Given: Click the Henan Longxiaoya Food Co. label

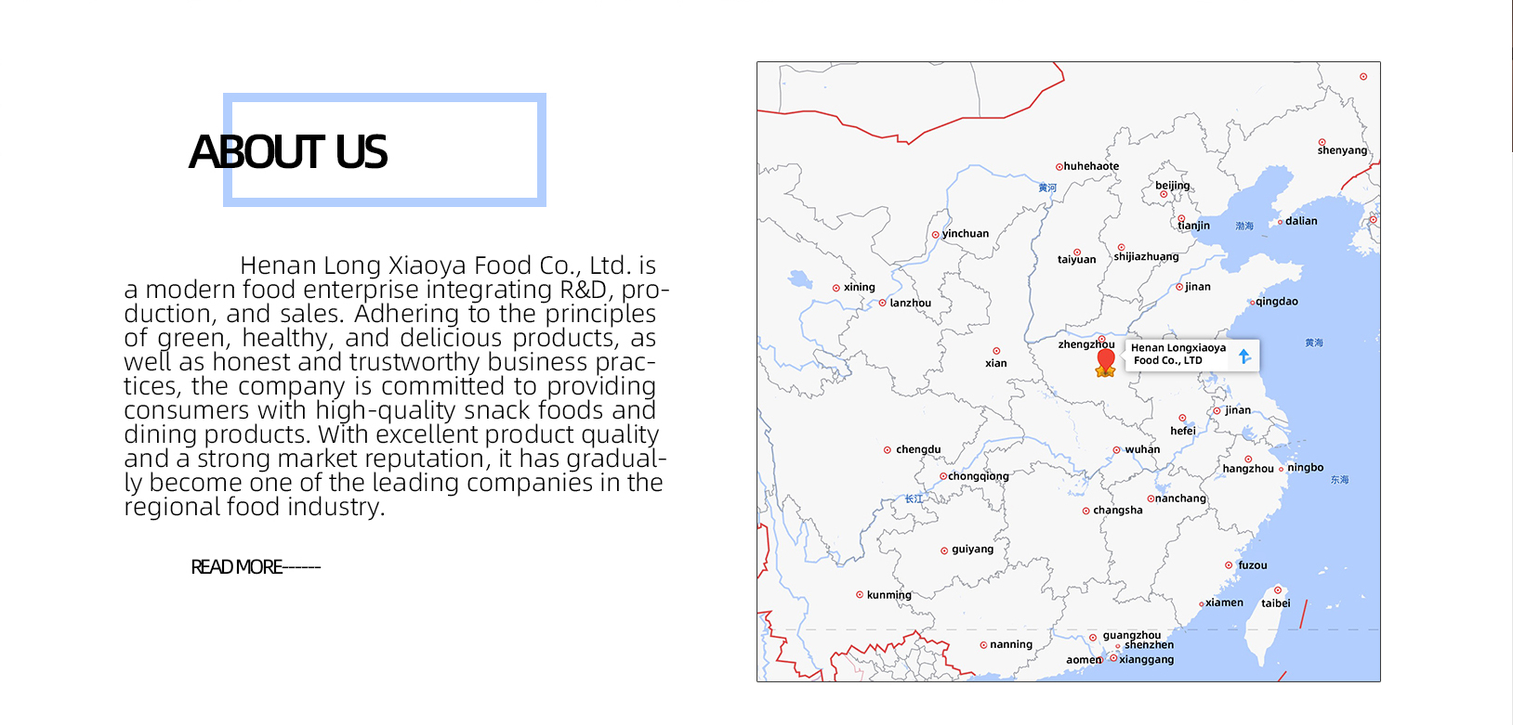Looking at the screenshot, I should coord(1178,354).
